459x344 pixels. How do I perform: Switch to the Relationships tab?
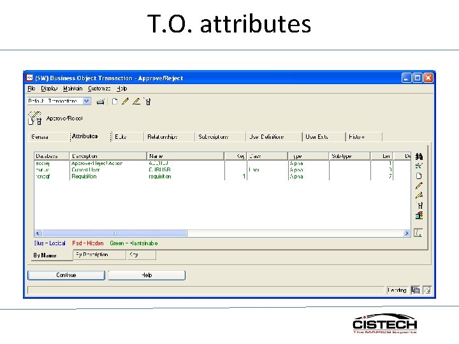tap(169, 137)
